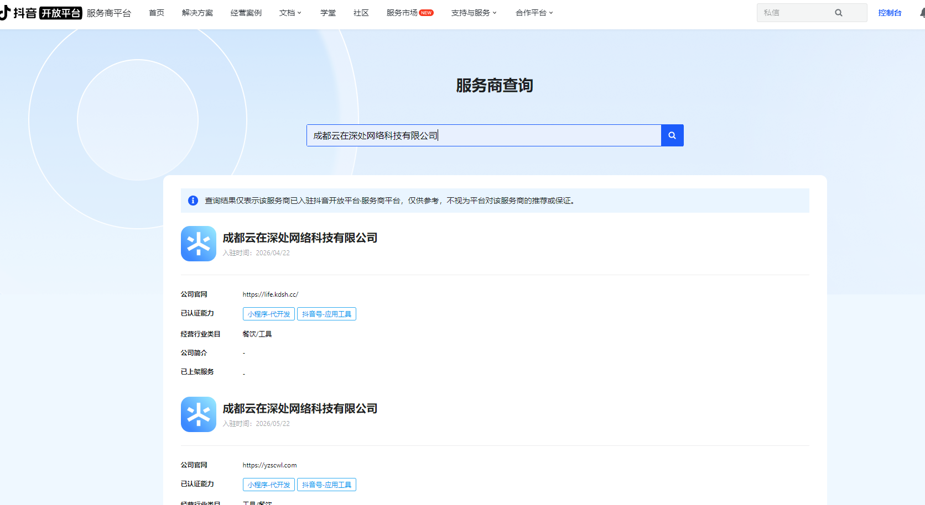Click the 入驻时间 2026/04/22 text

(256, 253)
